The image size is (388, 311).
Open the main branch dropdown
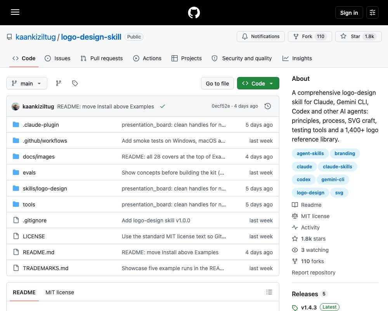pos(27,83)
